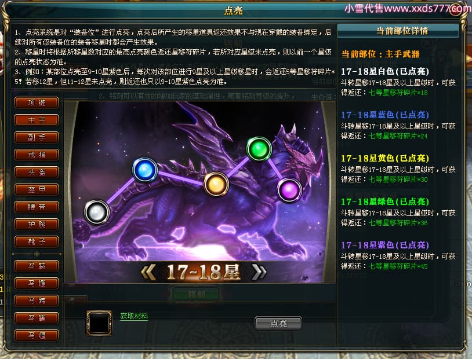Select the purple star orb
Image resolution: width=472 pixels, height=359 pixels.
289,190
